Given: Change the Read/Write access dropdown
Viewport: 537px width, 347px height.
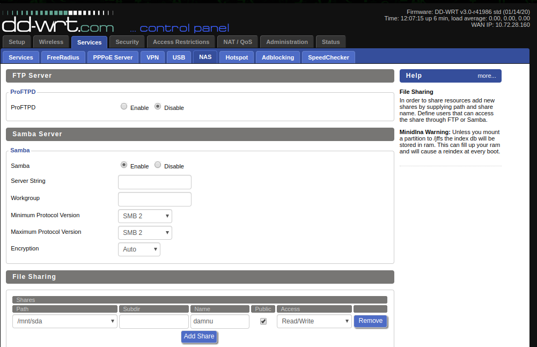Looking at the screenshot, I should point(314,321).
